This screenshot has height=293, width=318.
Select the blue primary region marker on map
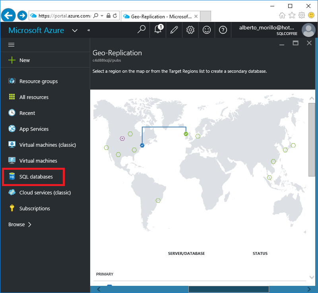(x=142, y=146)
